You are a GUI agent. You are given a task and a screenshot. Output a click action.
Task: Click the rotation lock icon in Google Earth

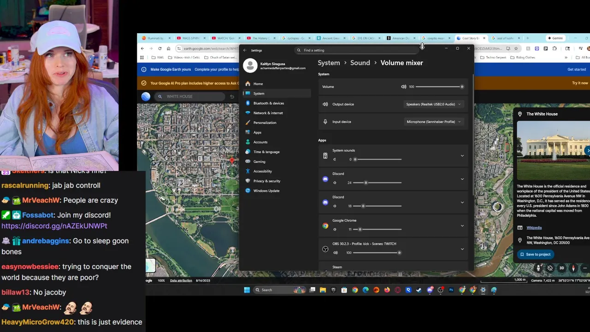(550, 268)
